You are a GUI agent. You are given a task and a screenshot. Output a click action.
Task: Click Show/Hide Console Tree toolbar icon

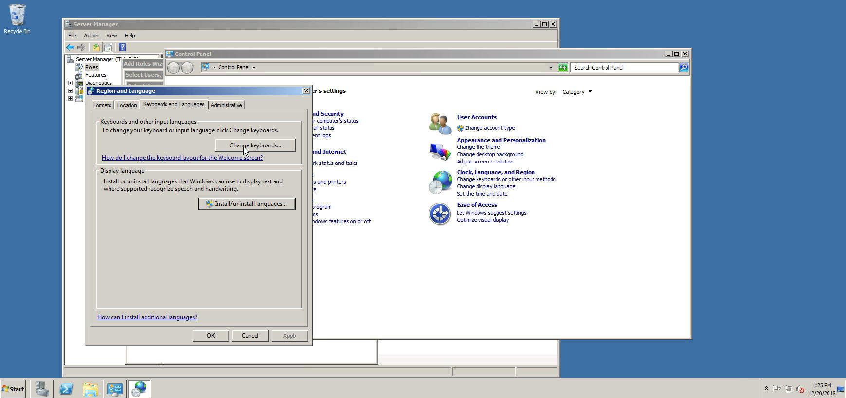point(108,47)
